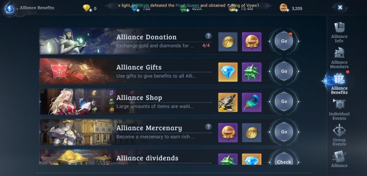Open the Alliance Info sidebar tab
The height and width of the screenshot is (176, 367).
click(x=339, y=33)
